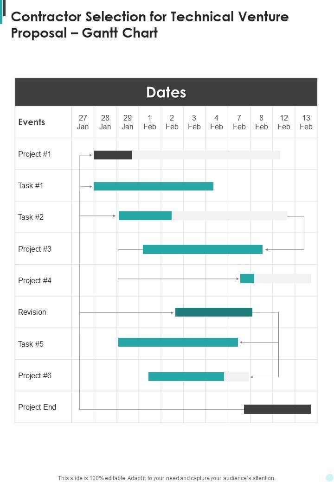Click the Project End row label
Image resolution: width=334 pixels, height=482 pixels.
37,407
